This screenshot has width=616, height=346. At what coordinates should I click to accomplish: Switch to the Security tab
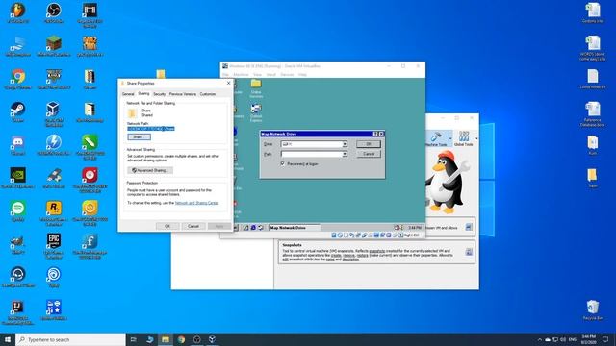[x=159, y=94]
